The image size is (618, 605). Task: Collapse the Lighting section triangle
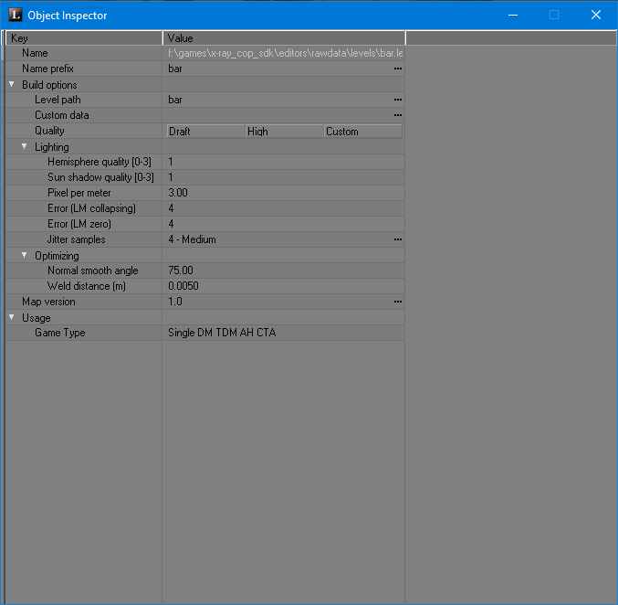pos(25,146)
